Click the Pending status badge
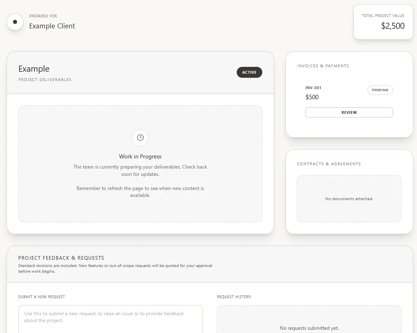 pyautogui.click(x=380, y=90)
